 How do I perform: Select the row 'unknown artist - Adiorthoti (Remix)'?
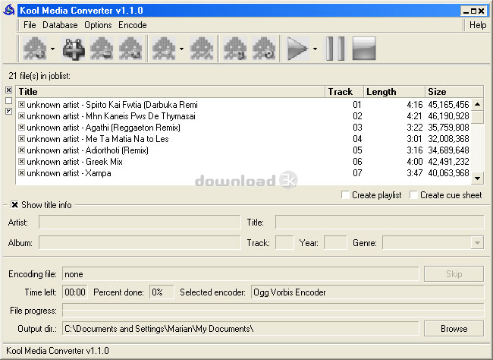tap(243, 150)
